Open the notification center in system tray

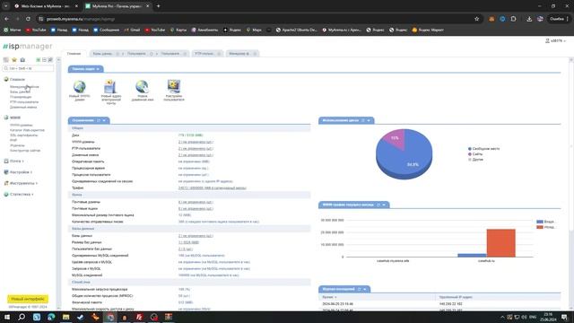(564, 317)
